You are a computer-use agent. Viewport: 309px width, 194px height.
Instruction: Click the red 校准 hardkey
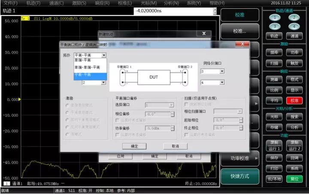(x=294, y=101)
